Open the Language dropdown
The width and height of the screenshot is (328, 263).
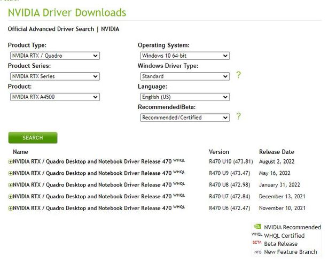pyautogui.click(x=185, y=97)
